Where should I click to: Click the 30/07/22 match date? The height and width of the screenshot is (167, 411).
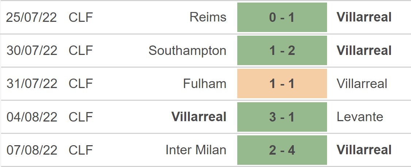coord(32,51)
